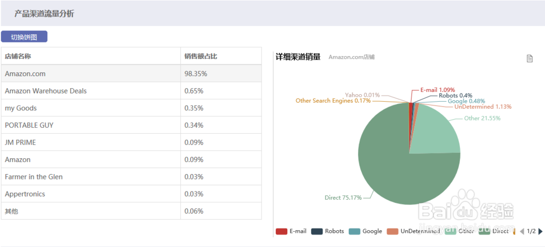Open the data view document icon
545x247 pixels.
point(529,59)
